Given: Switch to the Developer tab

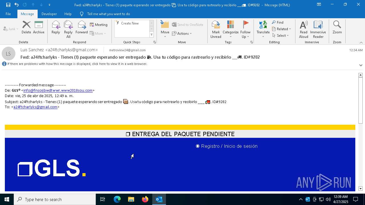Looking at the screenshot, I should [49, 14].
